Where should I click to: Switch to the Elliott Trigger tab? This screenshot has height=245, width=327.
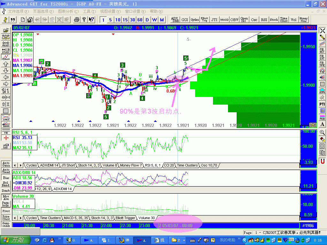(x=125, y=218)
